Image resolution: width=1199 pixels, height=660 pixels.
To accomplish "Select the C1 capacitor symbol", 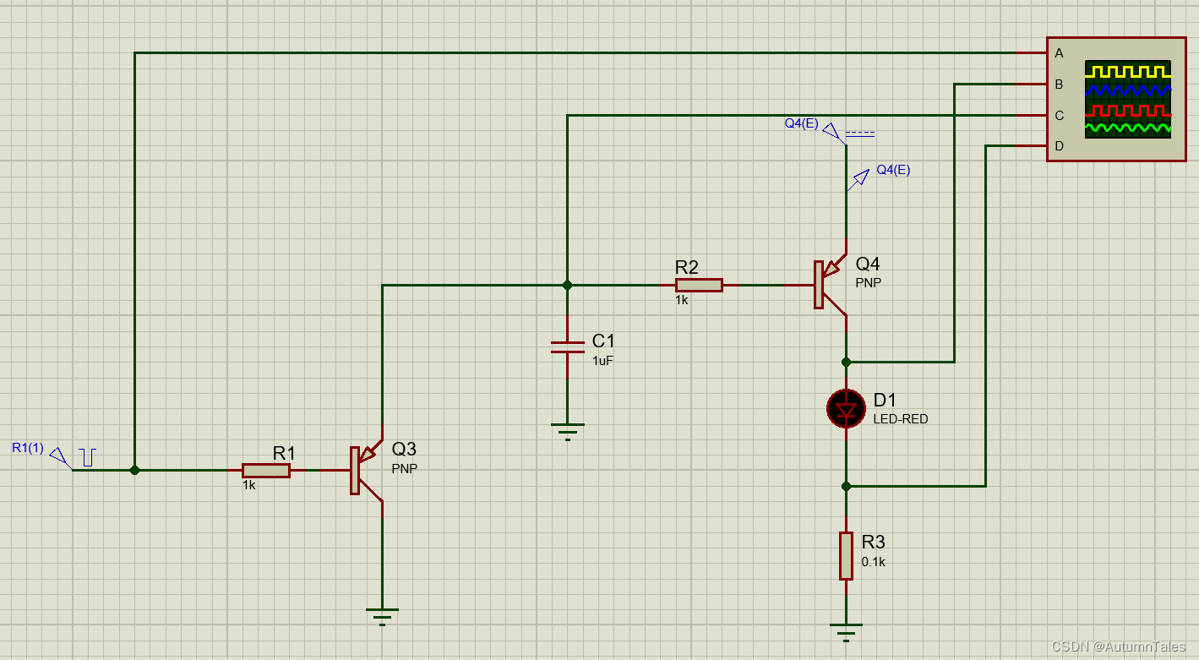I will [x=567, y=346].
